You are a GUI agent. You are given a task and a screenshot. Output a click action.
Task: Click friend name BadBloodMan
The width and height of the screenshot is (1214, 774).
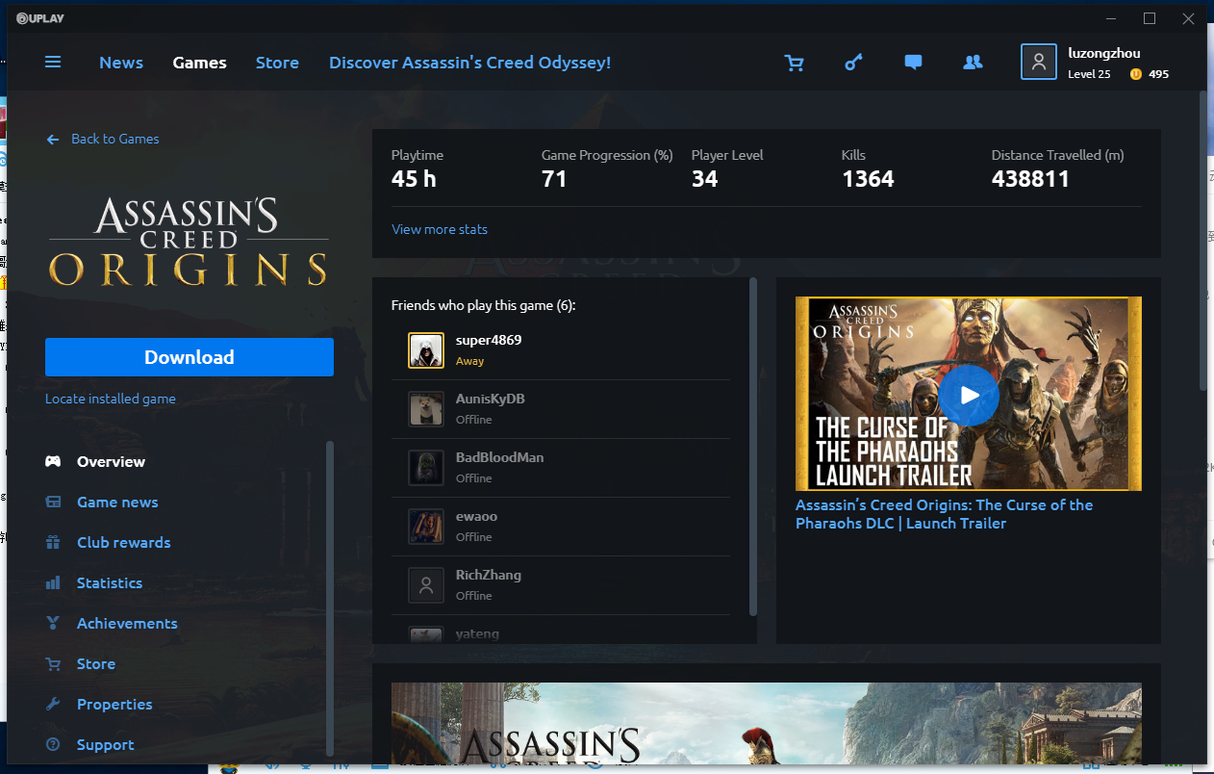(500, 457)
